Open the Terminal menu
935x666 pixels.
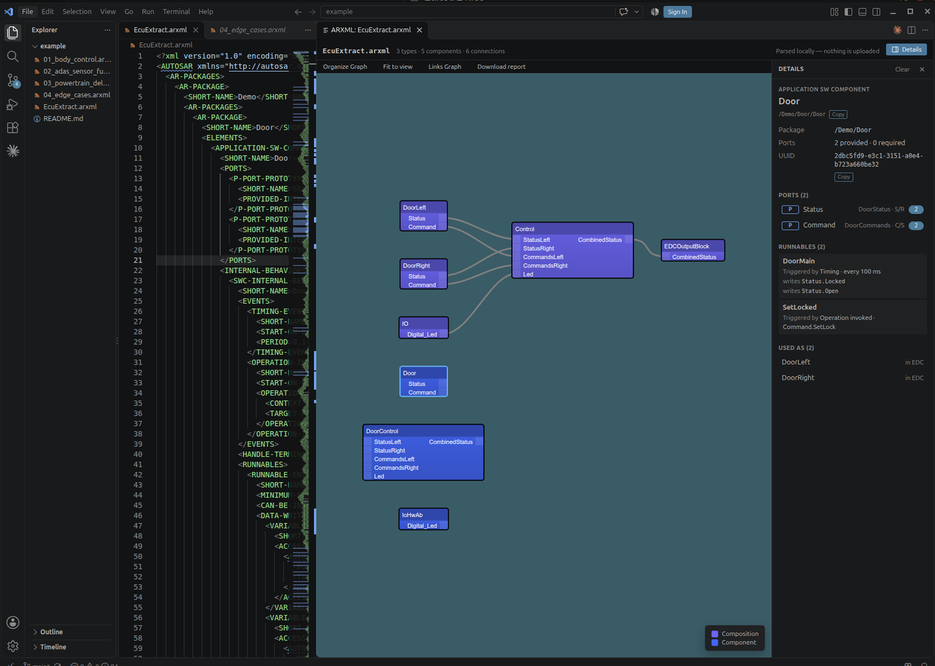tap(176, 12)
